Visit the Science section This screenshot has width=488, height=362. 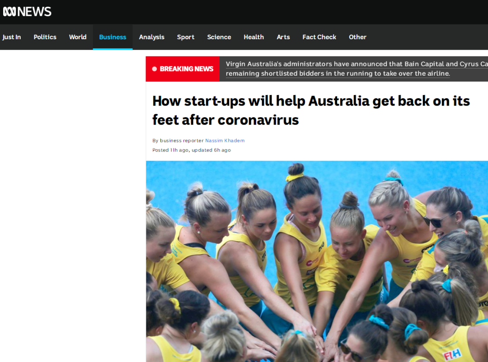tap(219, 37)
